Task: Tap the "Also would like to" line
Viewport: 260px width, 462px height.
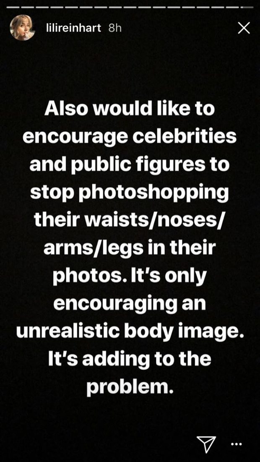Action: (130, 109)
